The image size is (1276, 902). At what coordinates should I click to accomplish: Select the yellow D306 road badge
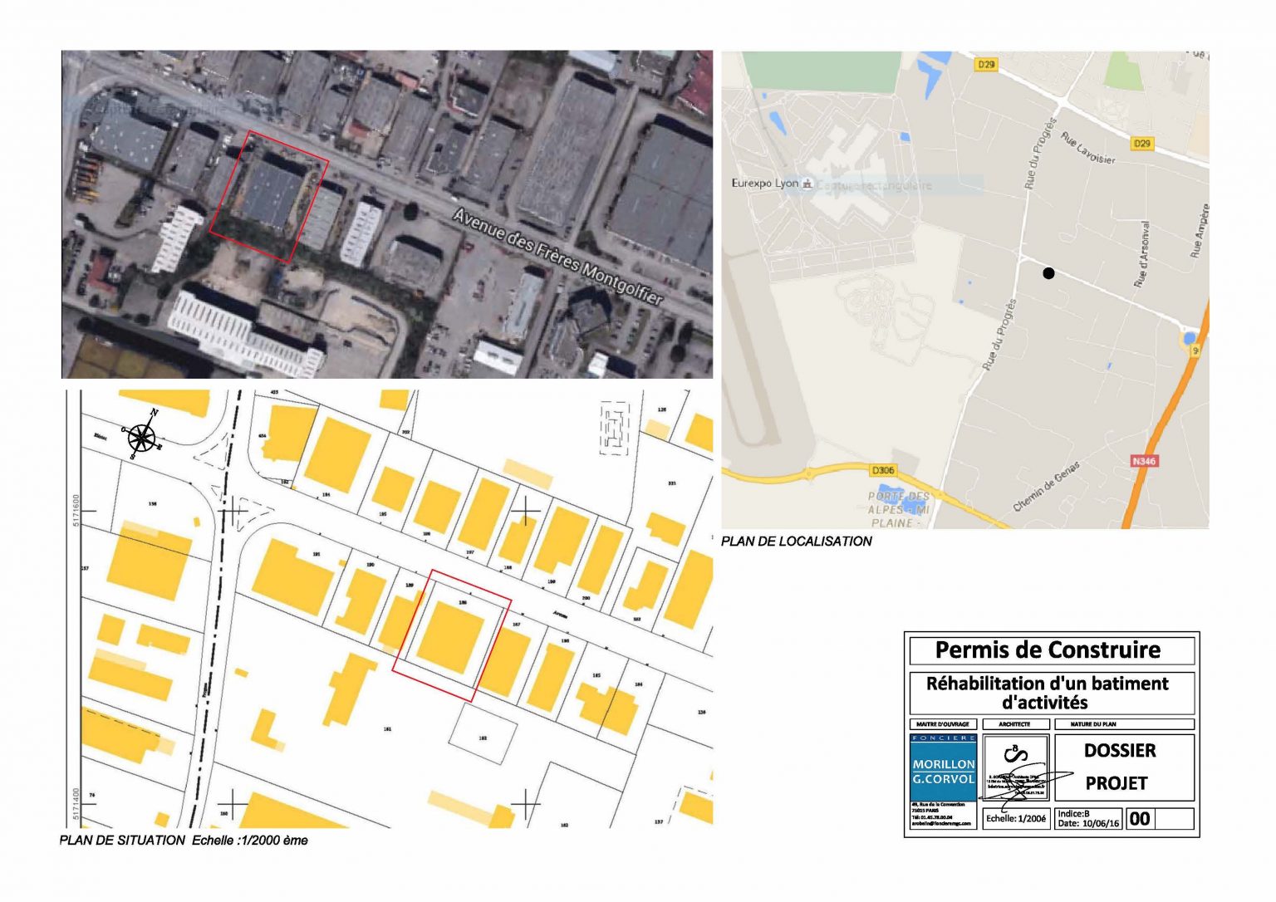(x=882, y=471)
